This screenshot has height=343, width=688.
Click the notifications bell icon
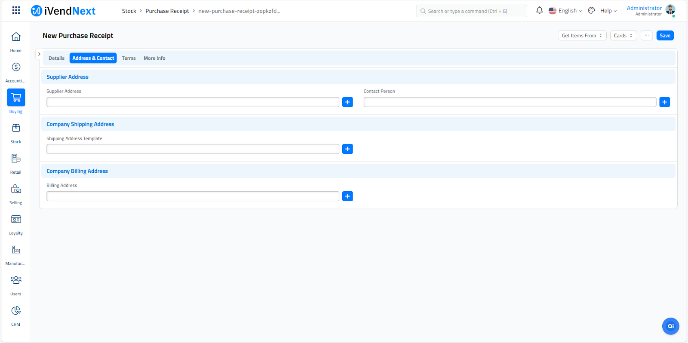coord(539,10)
